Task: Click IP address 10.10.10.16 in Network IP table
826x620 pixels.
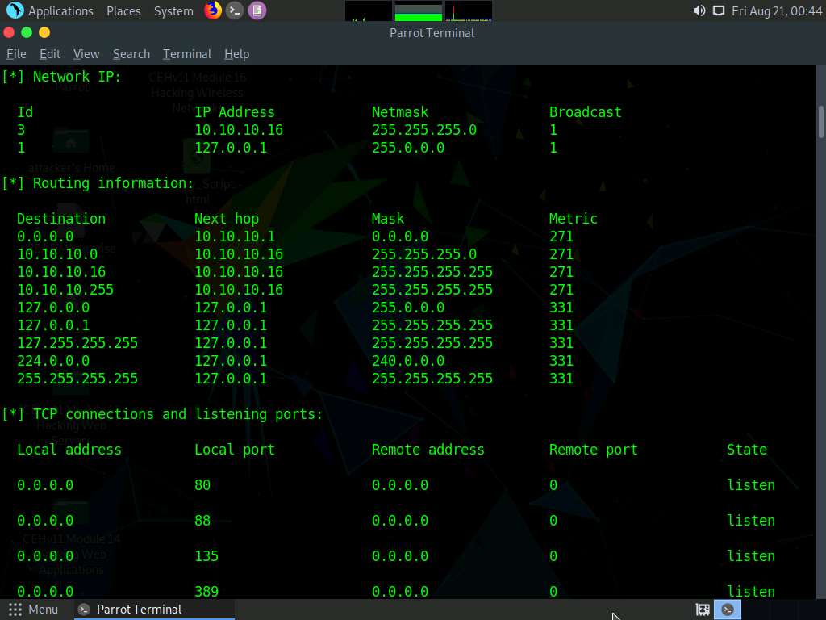Action: (x=239, y=130)
